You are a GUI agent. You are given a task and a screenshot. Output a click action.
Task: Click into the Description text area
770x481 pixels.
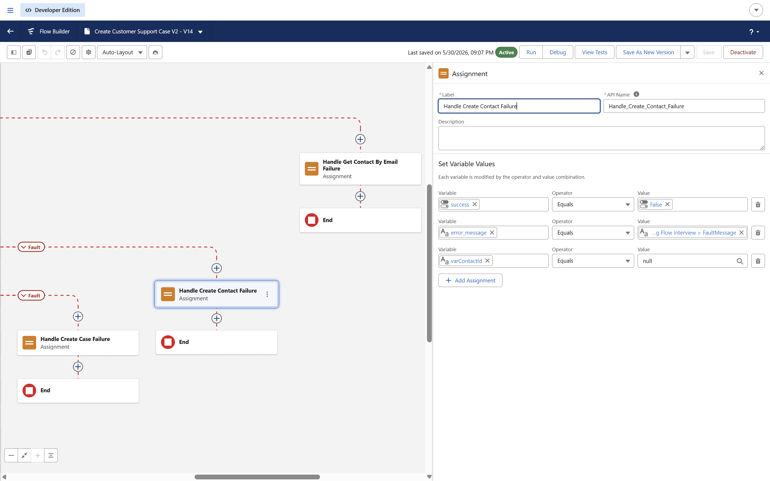pos(601,138)
